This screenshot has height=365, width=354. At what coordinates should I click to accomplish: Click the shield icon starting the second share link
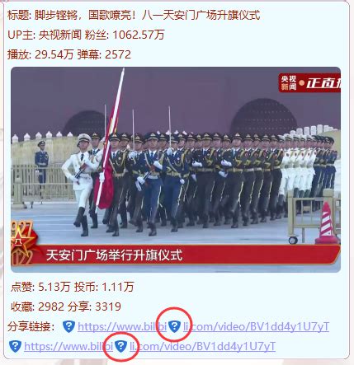(x=15, y=346)
